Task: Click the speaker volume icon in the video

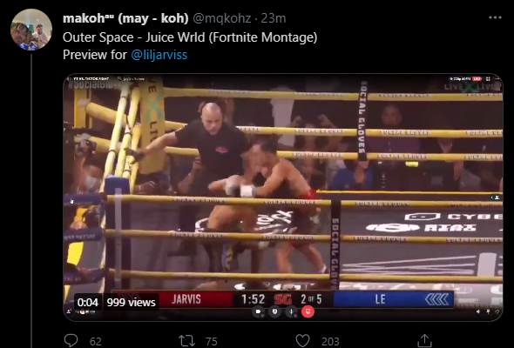Action: point(478,311)
